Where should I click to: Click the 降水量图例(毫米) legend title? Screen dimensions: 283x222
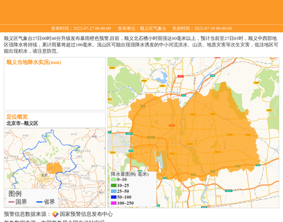pyautogui.click(x=130, y=174)
